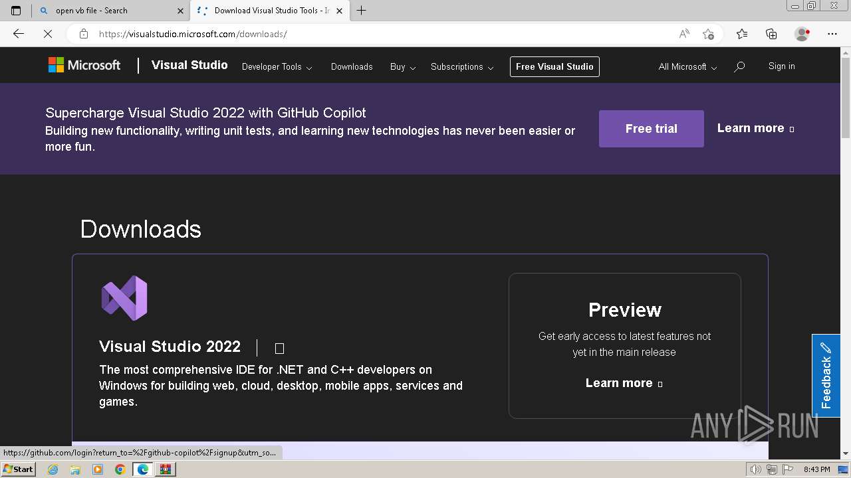Open the Action Center flag icon

click(x=787, y=469)
